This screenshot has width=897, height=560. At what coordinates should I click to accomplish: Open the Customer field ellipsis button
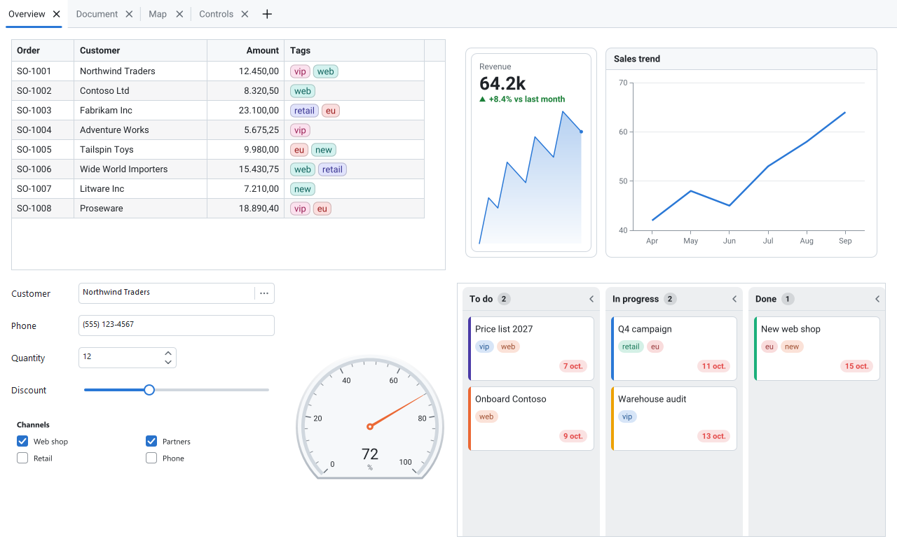click(x=264, y=293)
